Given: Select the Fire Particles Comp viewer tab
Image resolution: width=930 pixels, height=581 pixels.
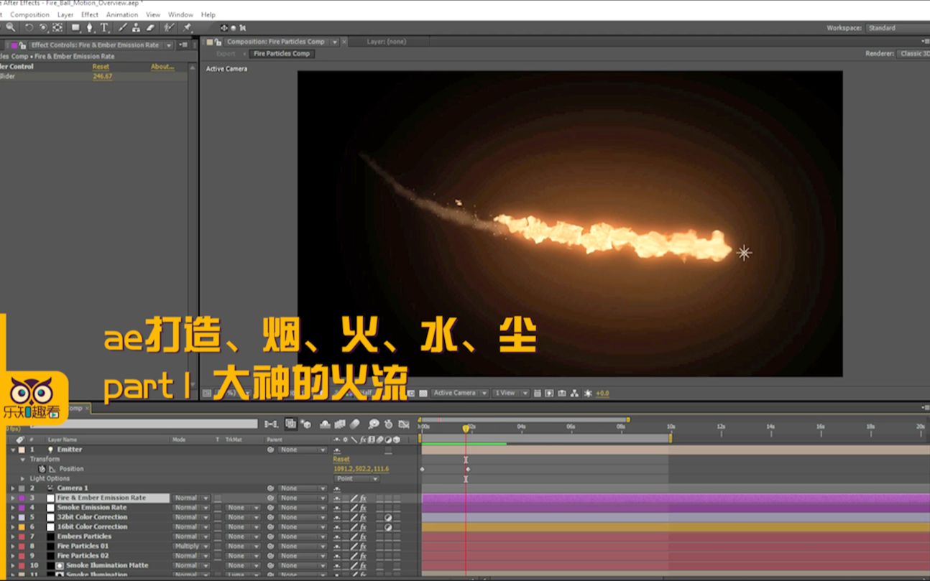Looking at the screenshot, I should [275, 42].
